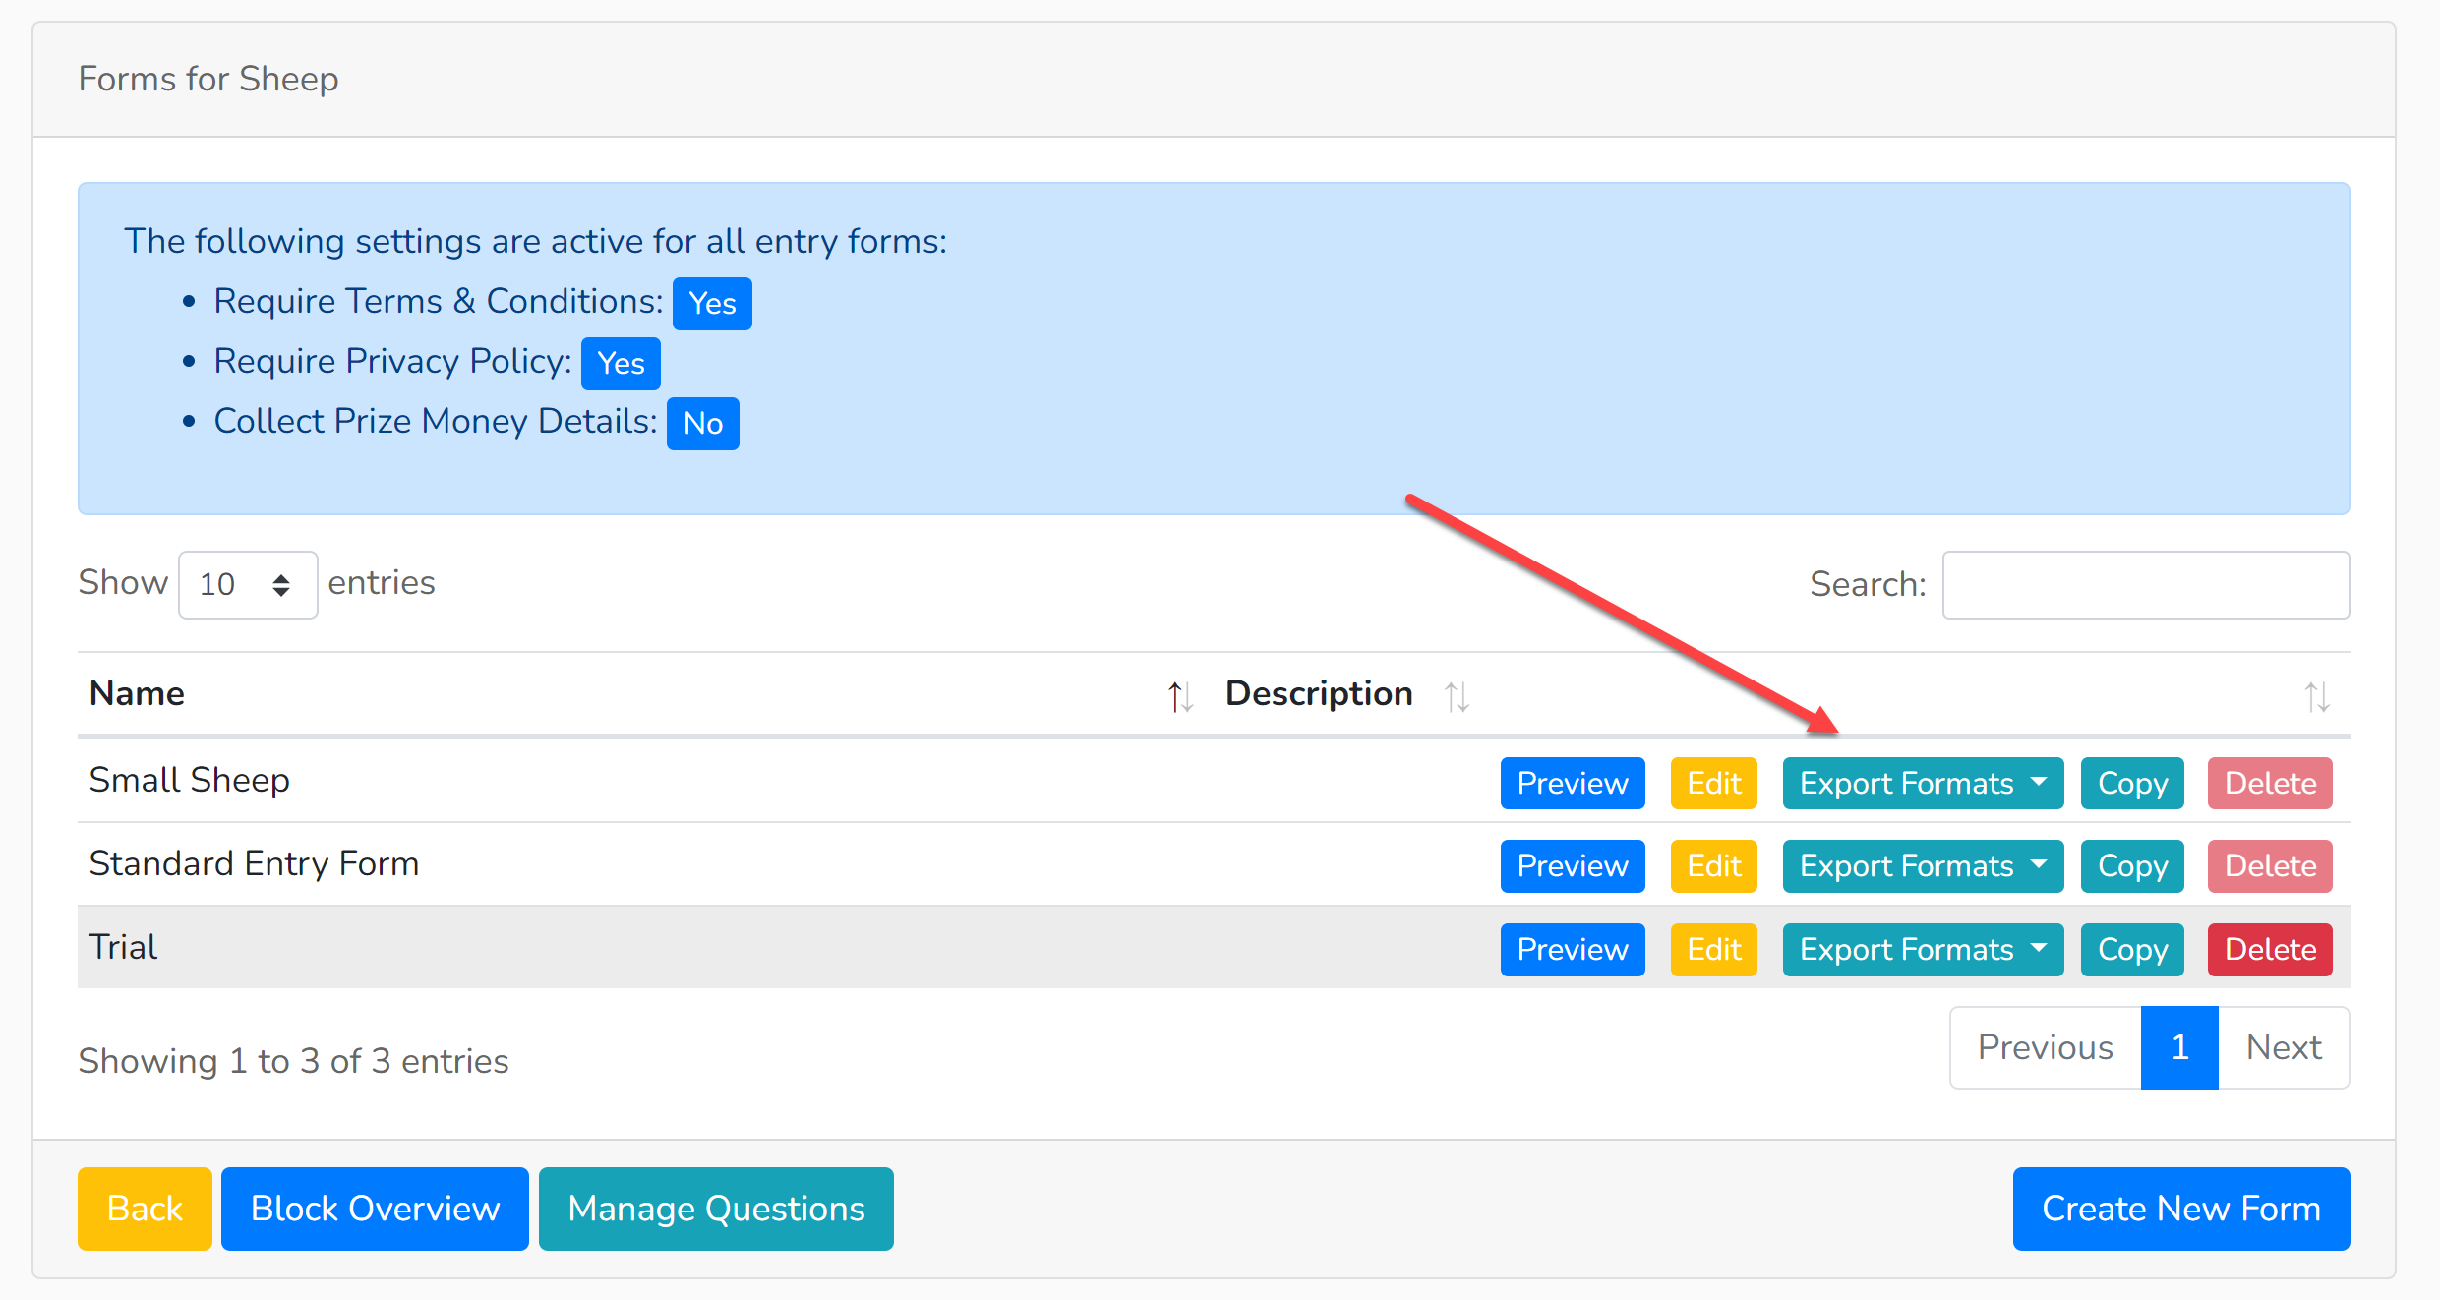Viewport: 2440px width, 1300px height.
Task: Click the Name column header text
Action: coord(137,693)
